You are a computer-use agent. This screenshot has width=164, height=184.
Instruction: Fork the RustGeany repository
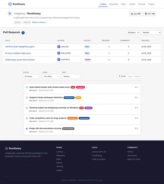pyautogui.click(x=150, y=14)
